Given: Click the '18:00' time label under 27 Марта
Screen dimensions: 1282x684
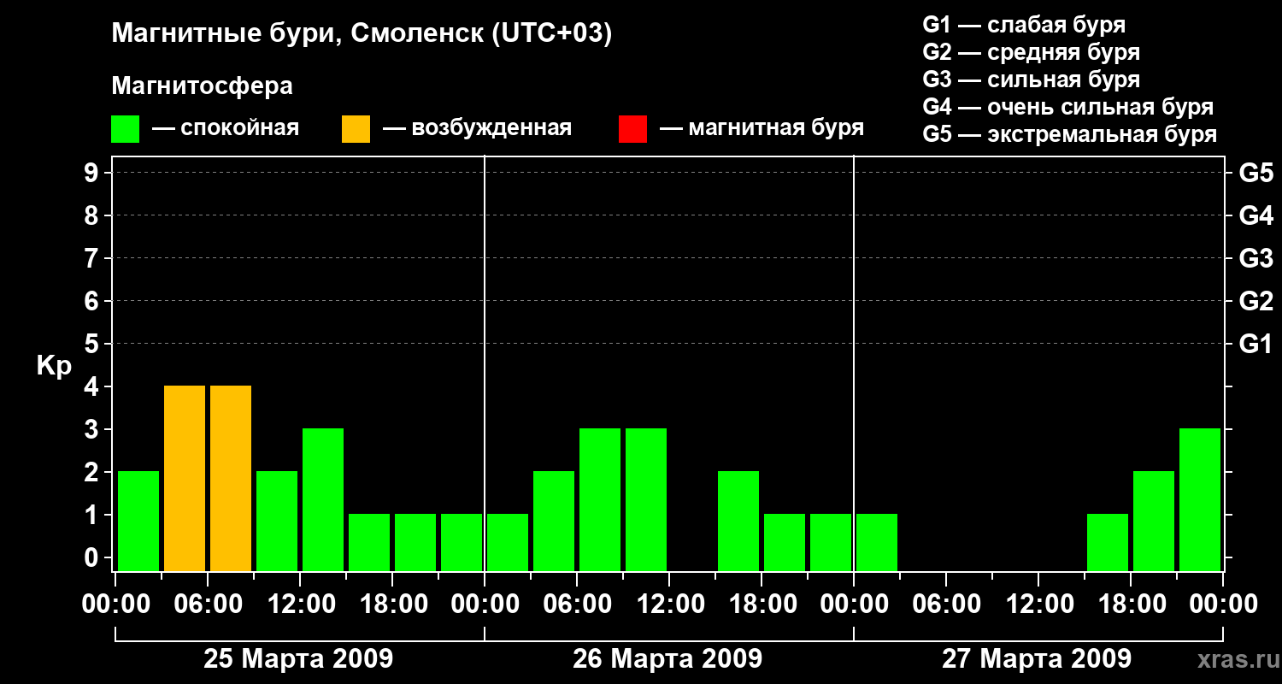Looking at the screenshot, I should click(x=1131, y=604).
